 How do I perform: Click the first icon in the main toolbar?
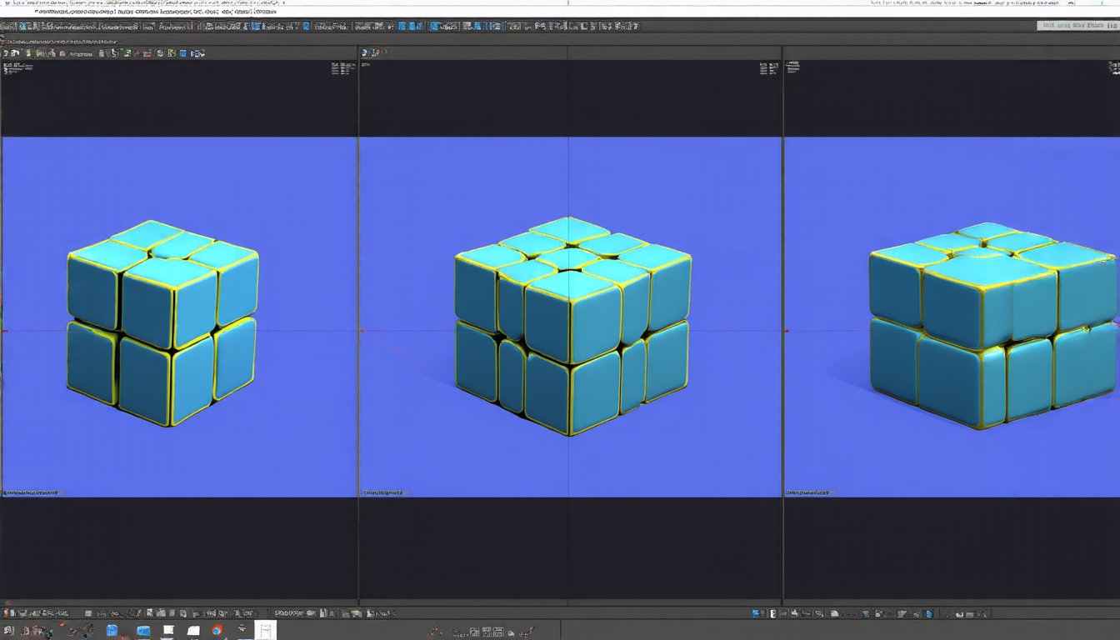coord(5,27)
